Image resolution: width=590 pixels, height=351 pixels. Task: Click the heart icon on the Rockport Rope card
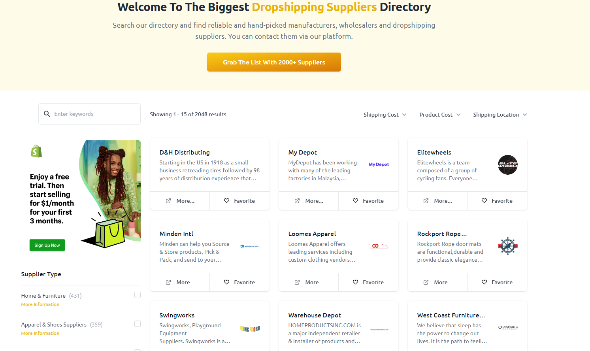coord(484,282)
